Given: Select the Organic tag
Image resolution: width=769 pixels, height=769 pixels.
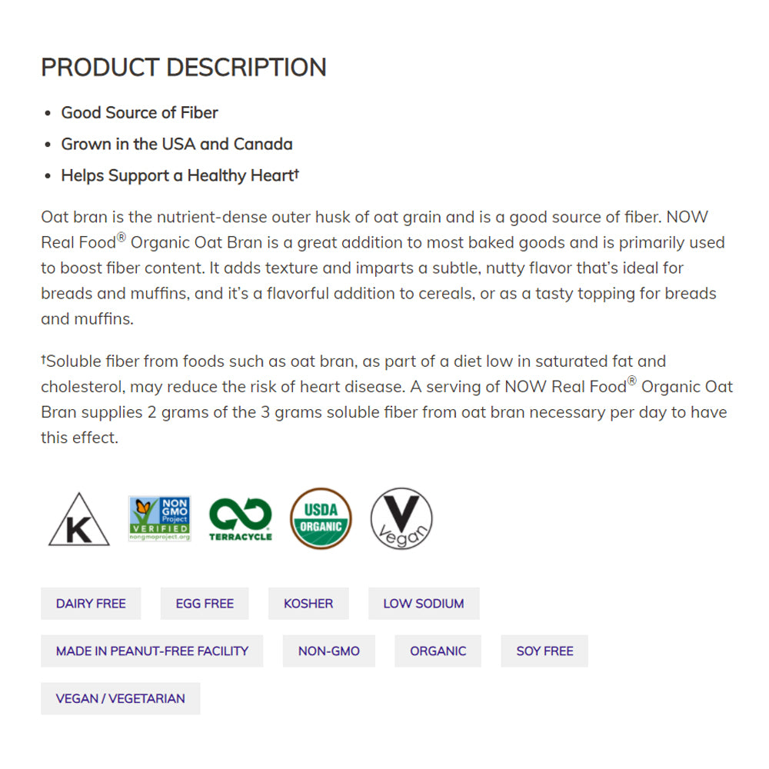Looking at the screenshot, I should [438, 651].
